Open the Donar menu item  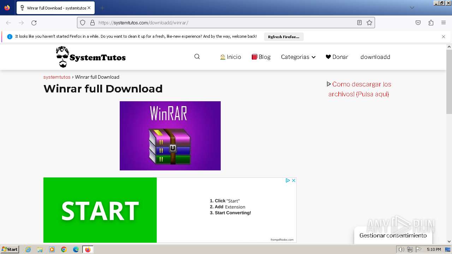[x=337, y=57]
